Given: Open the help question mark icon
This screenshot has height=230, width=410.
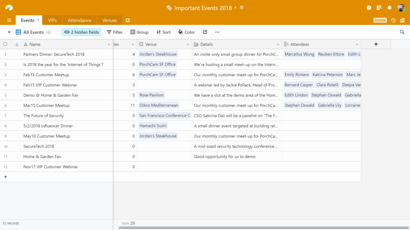Looking at the screenshot, I should pos(369,8).
